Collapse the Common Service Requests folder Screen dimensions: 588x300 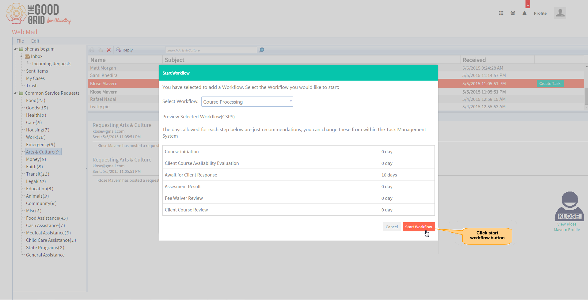[15, 93]
